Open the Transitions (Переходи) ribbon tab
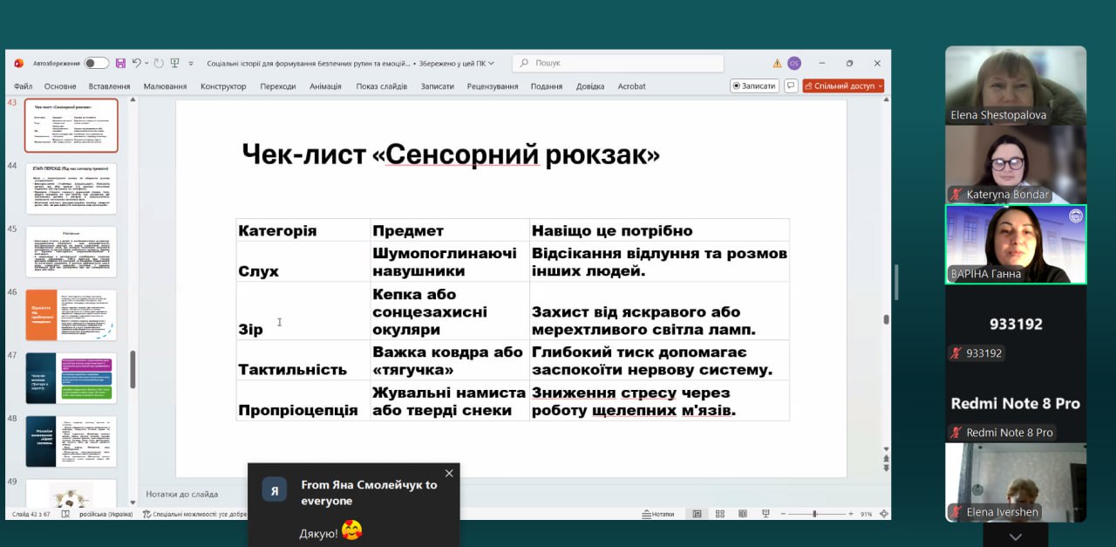1116x547 pixels. (277, 86)
